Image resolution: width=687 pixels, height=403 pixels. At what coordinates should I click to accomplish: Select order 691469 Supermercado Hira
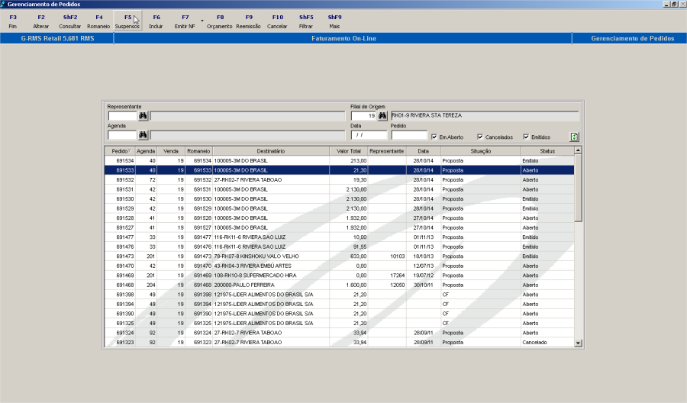pos(339,276)
